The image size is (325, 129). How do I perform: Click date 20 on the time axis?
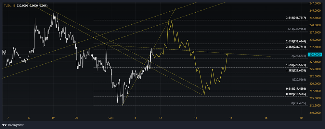301,118
